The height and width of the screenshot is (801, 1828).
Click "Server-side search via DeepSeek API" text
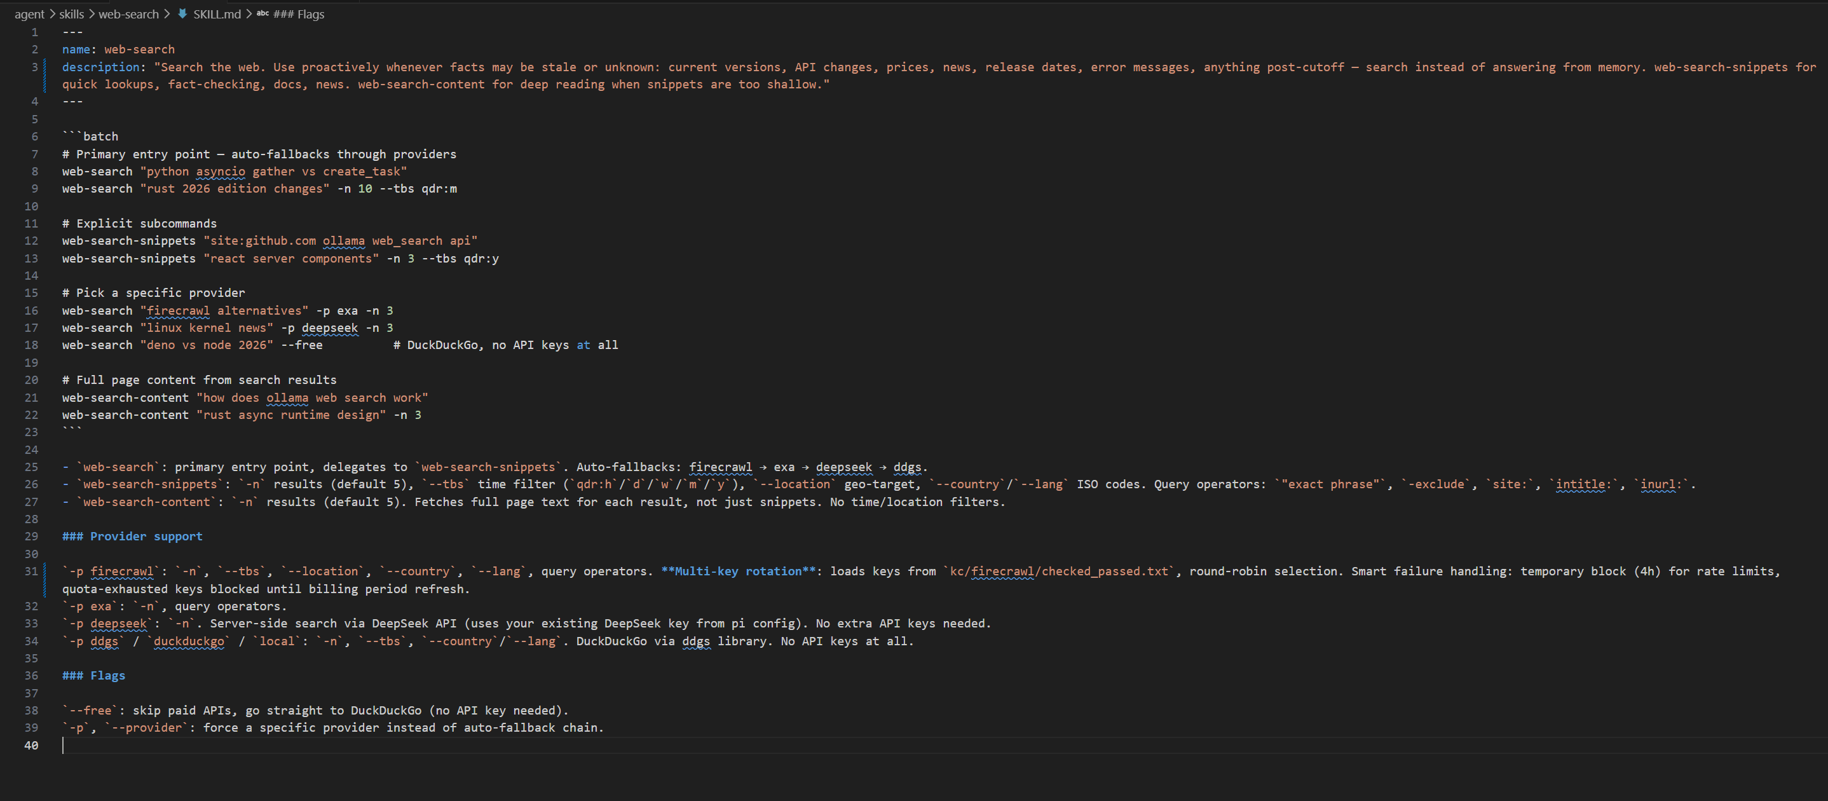click(334, 624)
